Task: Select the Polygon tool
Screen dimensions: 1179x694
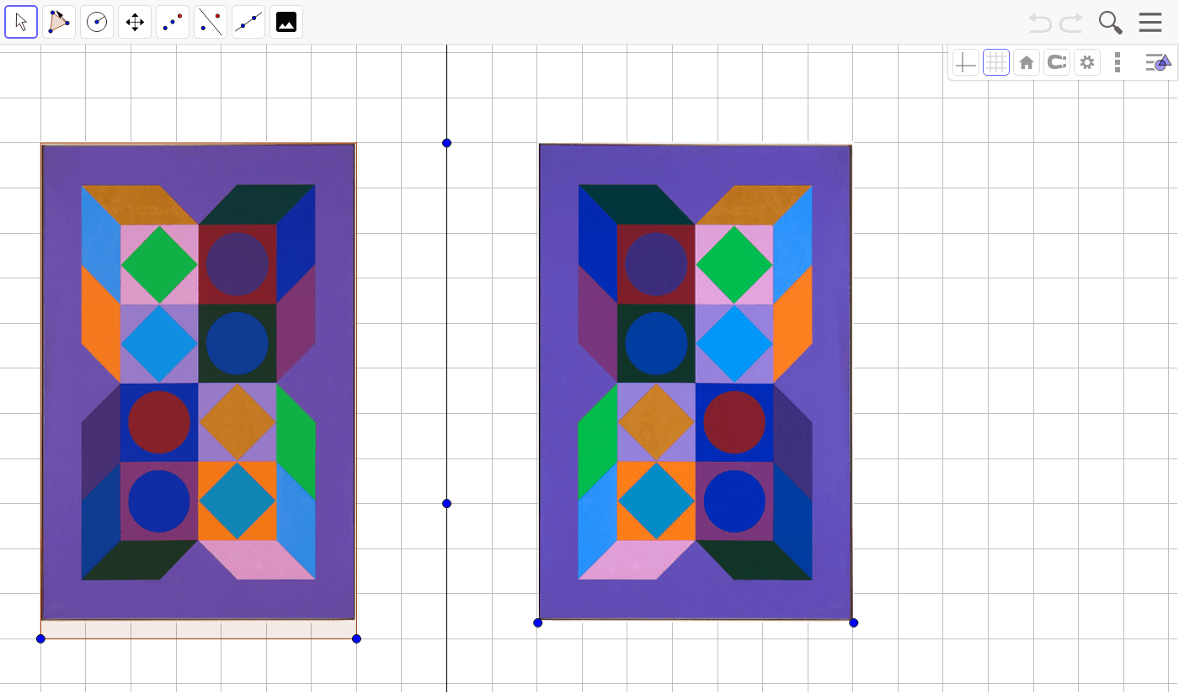Action: click(59, 22)
